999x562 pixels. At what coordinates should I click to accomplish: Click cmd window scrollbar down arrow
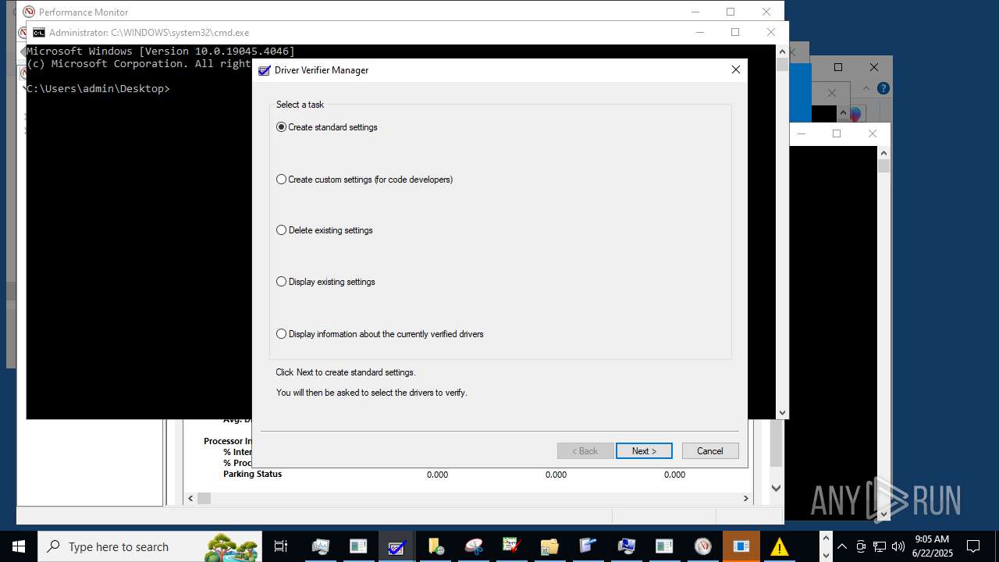point(782,413)
